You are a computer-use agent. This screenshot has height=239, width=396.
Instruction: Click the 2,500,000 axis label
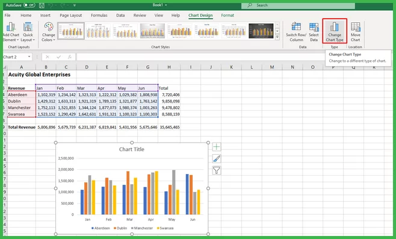(66, 158)
